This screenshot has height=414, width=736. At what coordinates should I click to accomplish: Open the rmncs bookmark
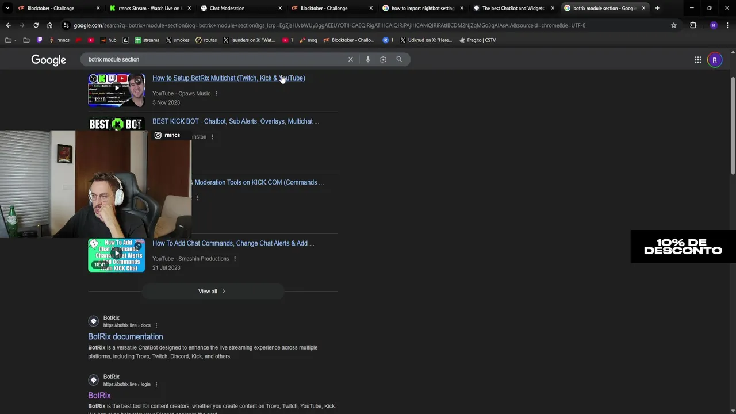point(59,40)
